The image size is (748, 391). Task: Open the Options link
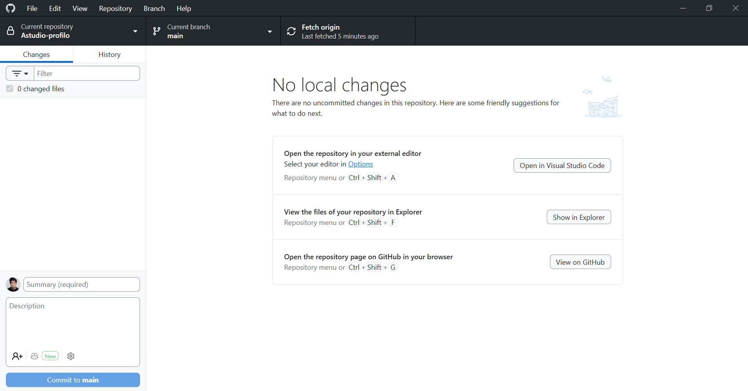(360, 164)
